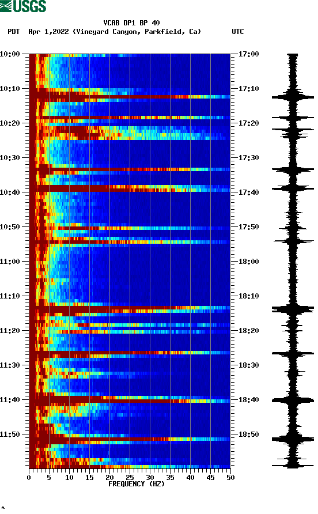This screenshot has height=514, width=318.
Task: Click the '17:20' UTC time label
Action: point(248,123)
